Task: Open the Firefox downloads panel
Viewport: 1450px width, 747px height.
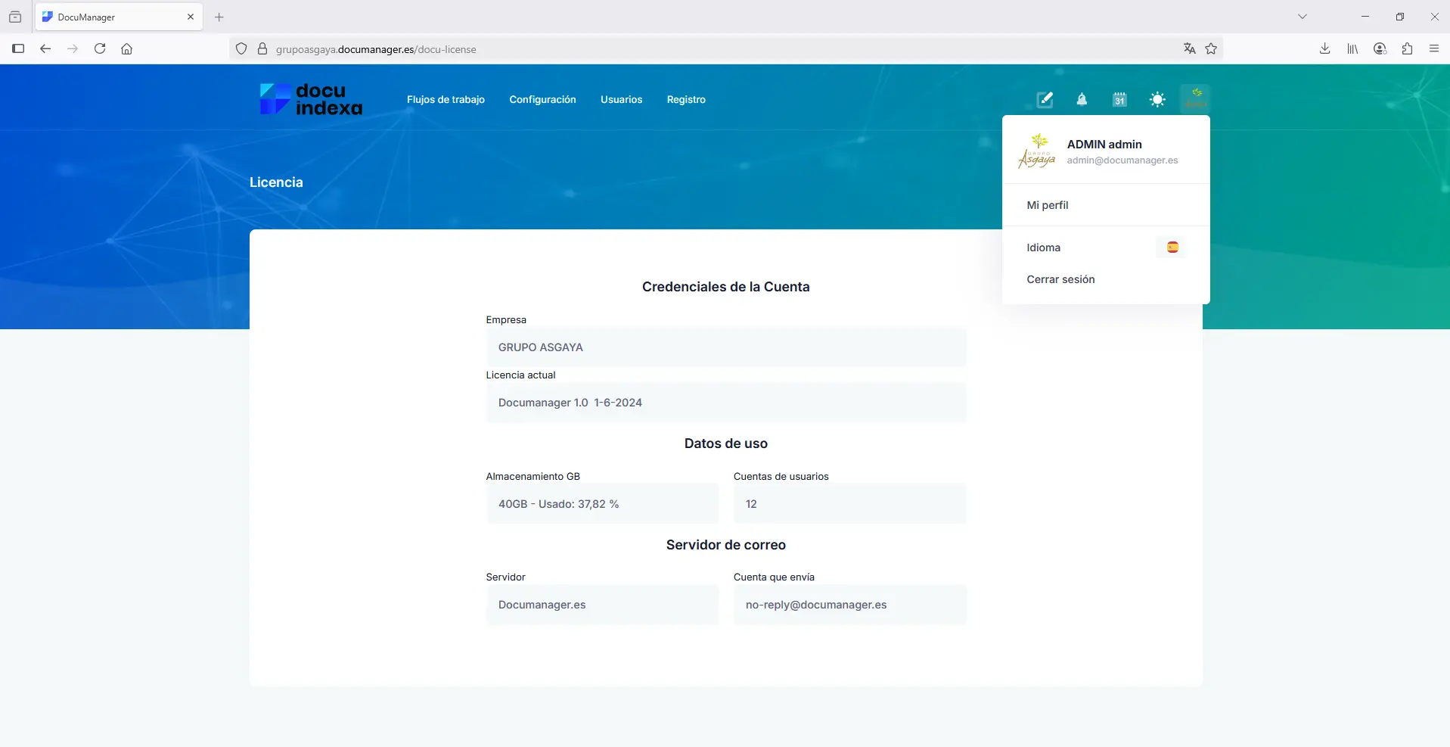Action: (1324, 49)
